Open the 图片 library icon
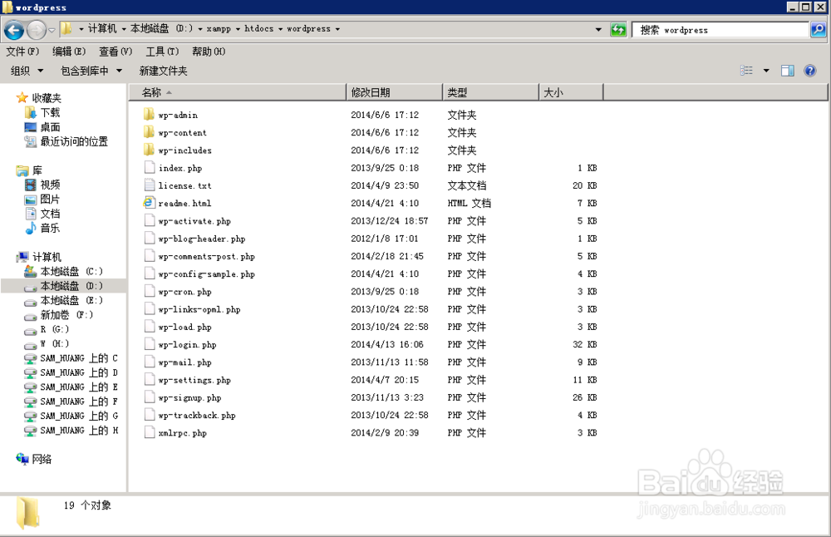The image size is (831, 537). 30,200
